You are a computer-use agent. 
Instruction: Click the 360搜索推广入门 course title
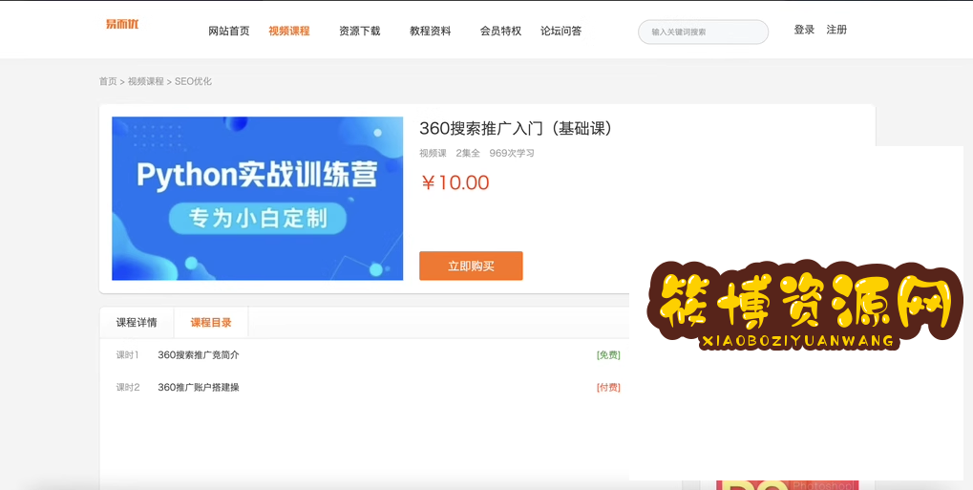(x=517, y=129)
